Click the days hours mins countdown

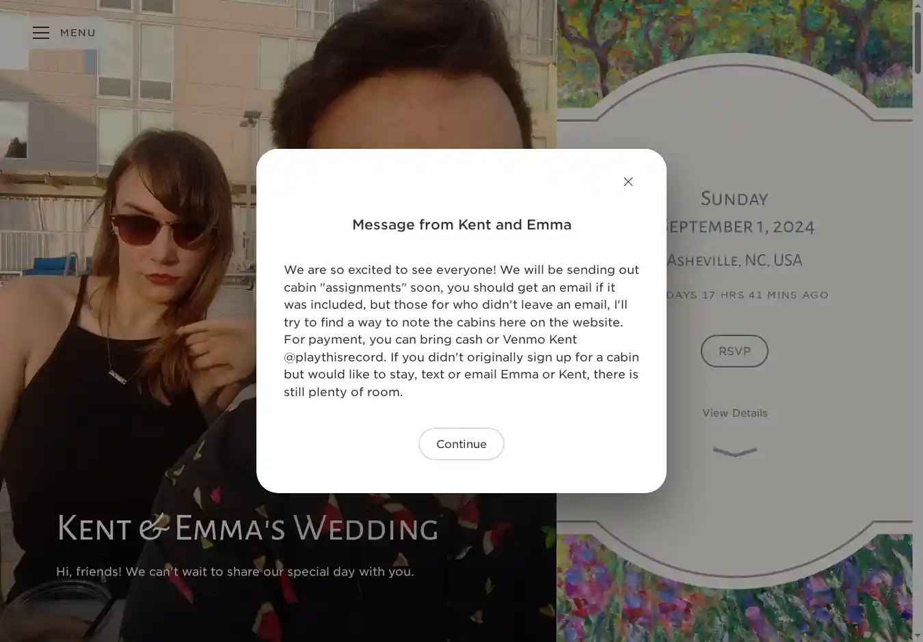(x=747, y=295)
